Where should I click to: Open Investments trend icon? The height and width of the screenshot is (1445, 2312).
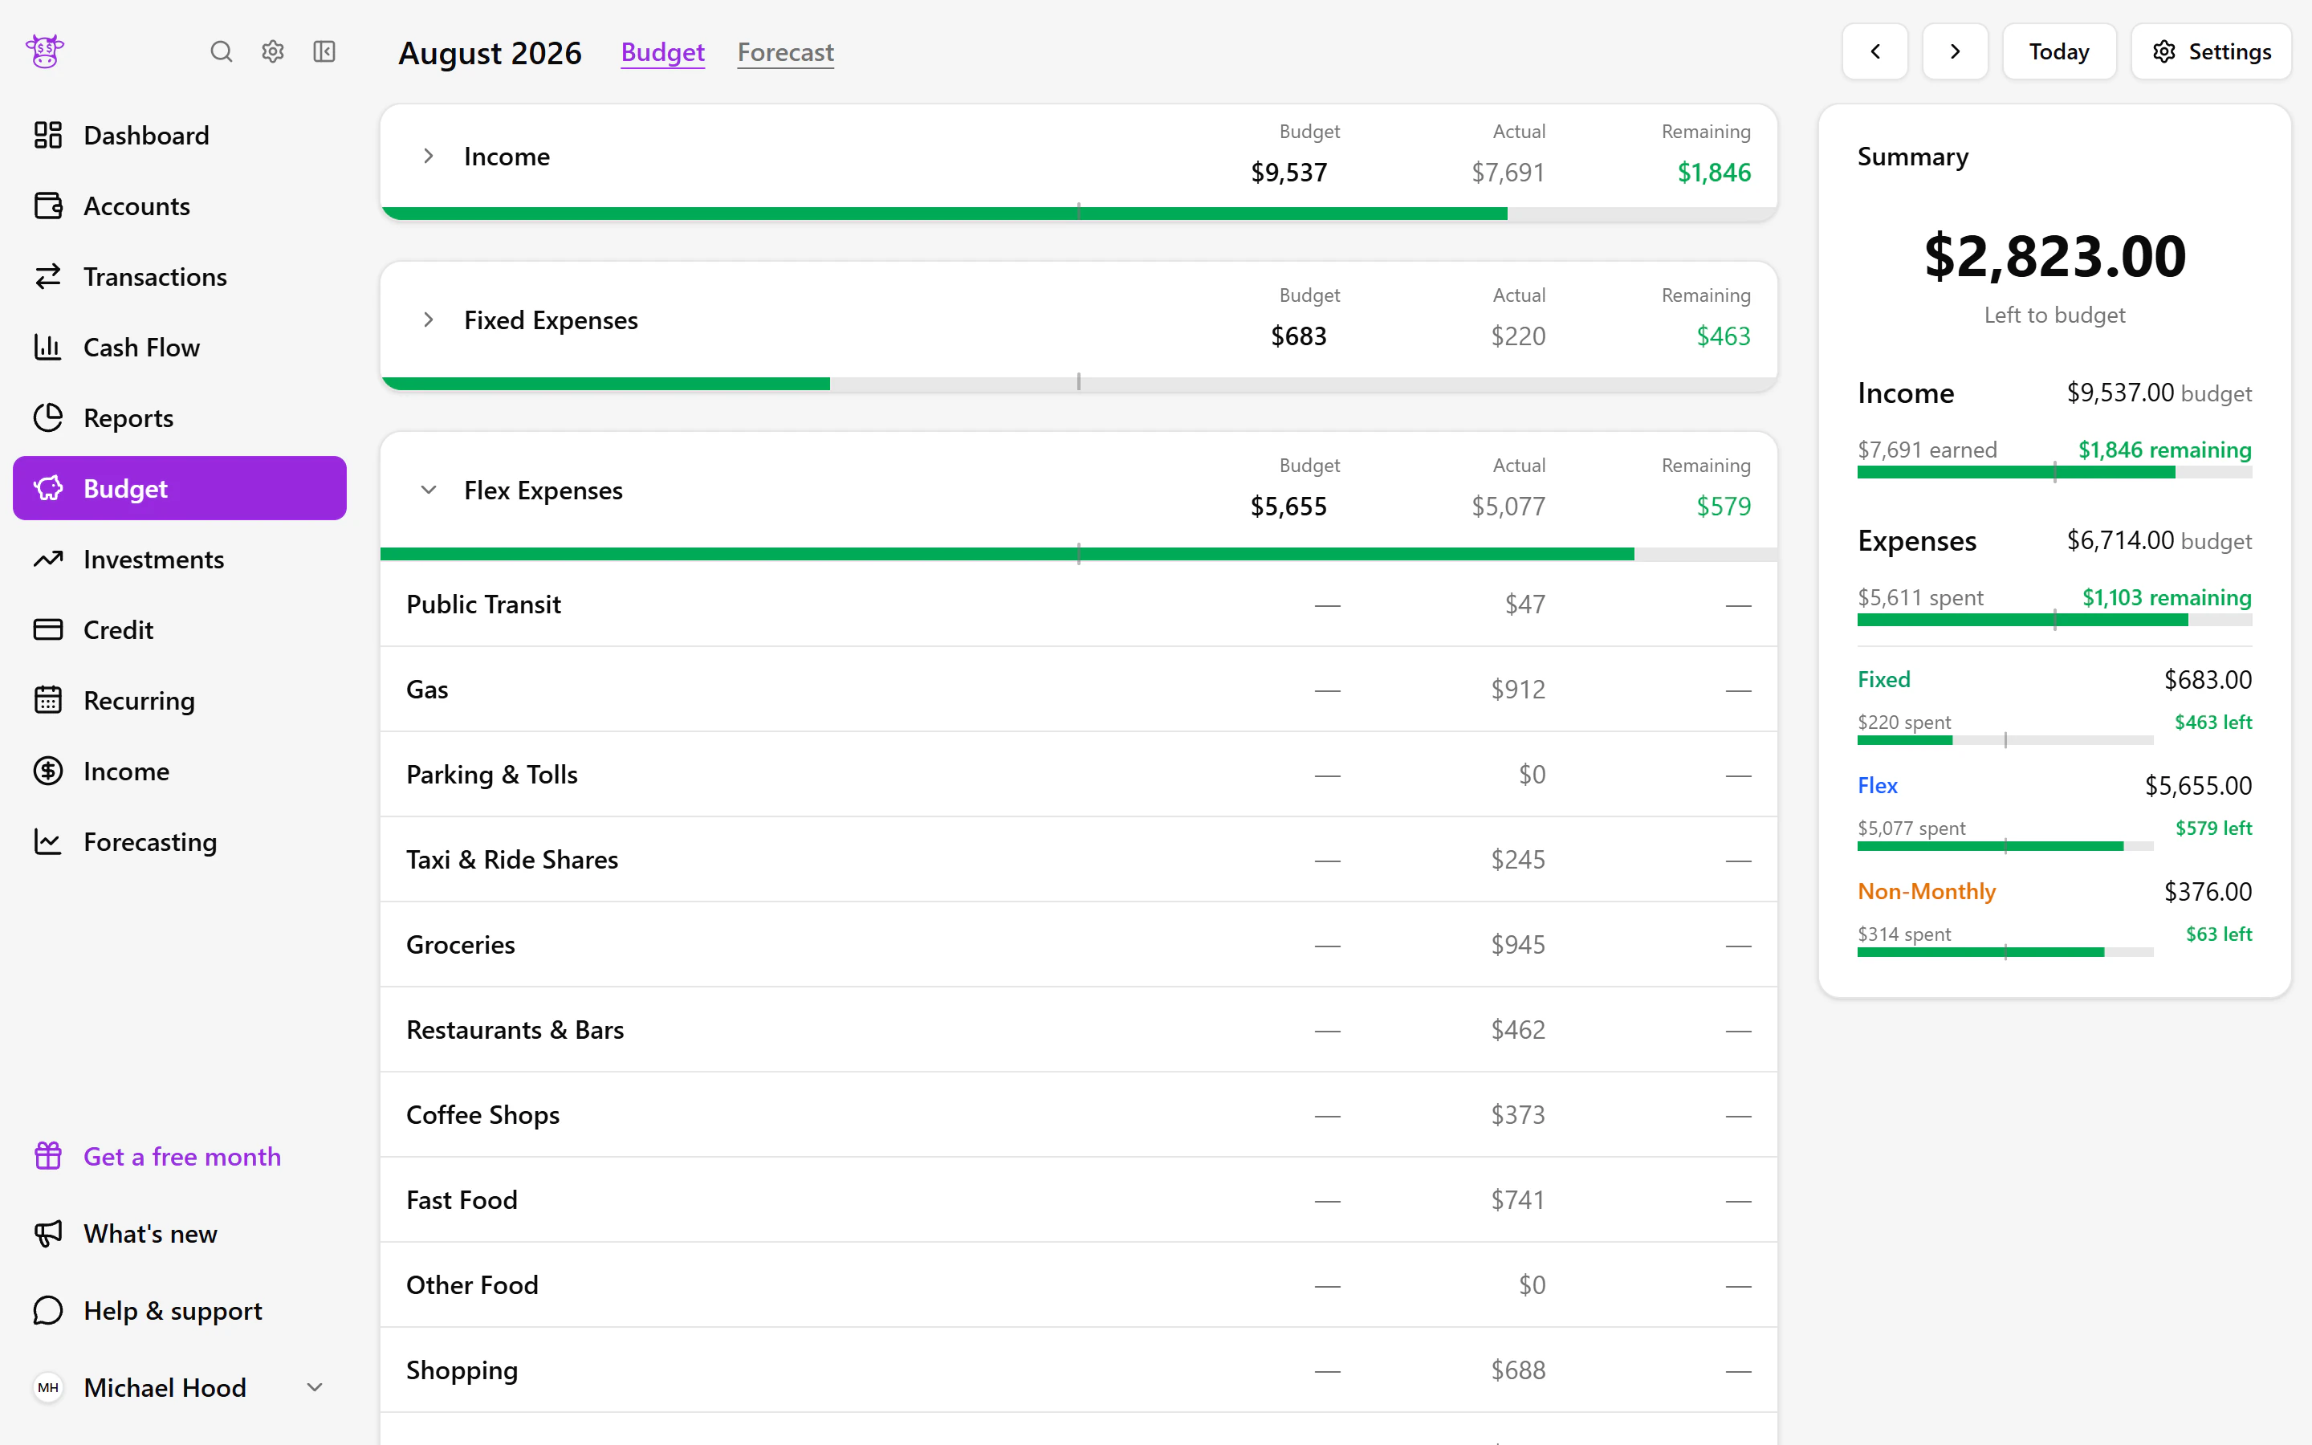point(48,559)
